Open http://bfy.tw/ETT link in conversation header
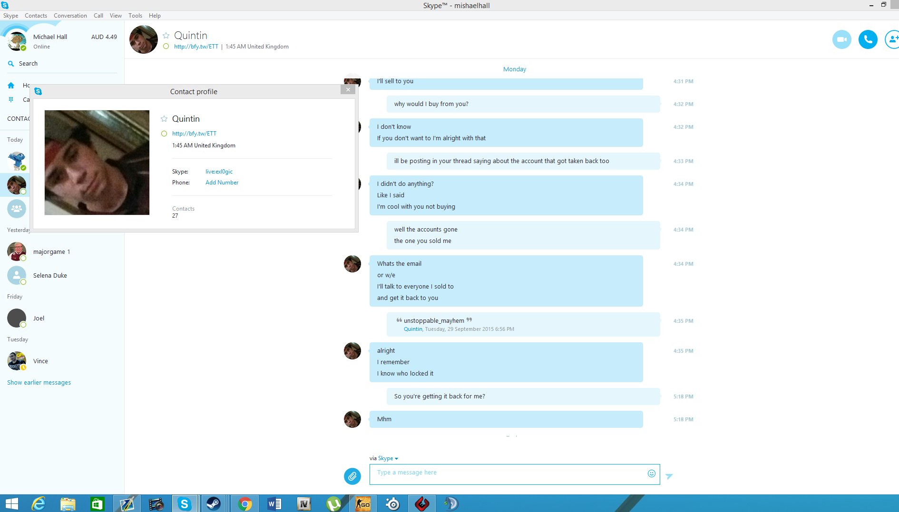899x512 pixels. (196, 47)
